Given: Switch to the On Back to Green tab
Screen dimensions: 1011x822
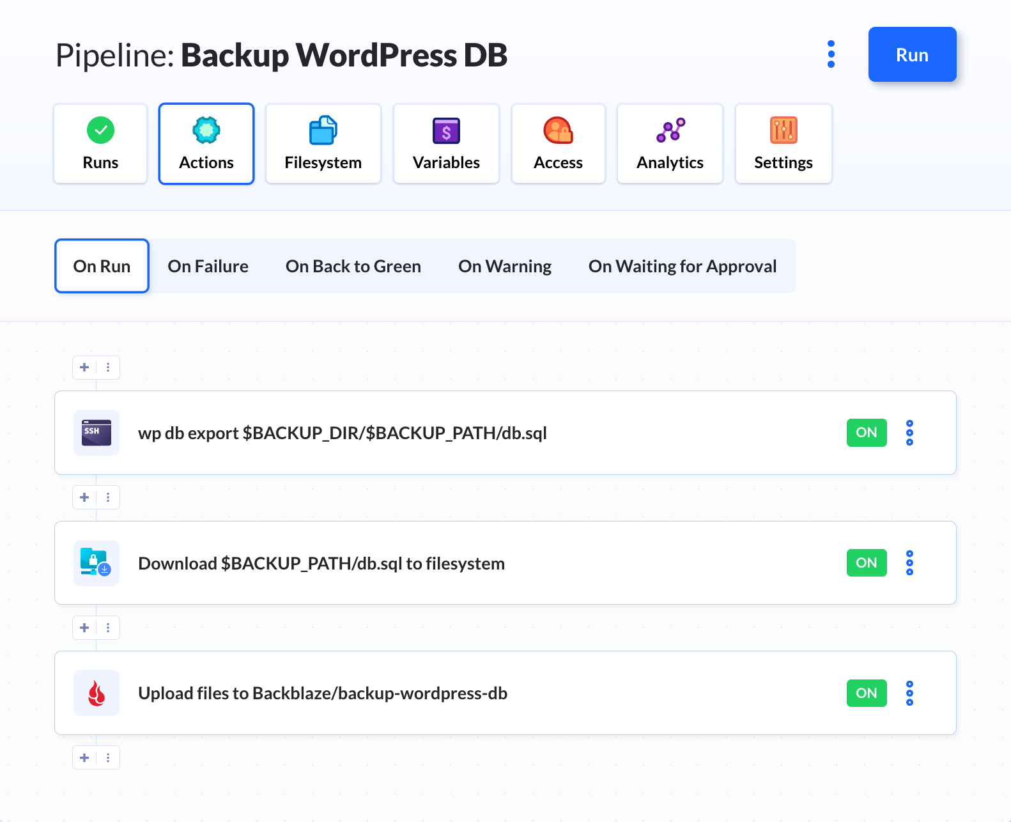Looking at the screenshot, I should (x=353, y=266).
